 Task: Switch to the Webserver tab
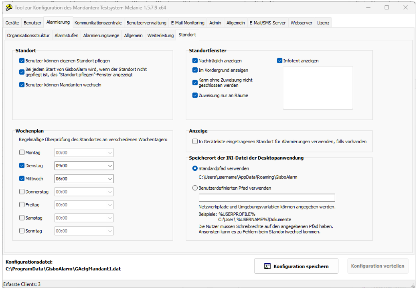301,23
